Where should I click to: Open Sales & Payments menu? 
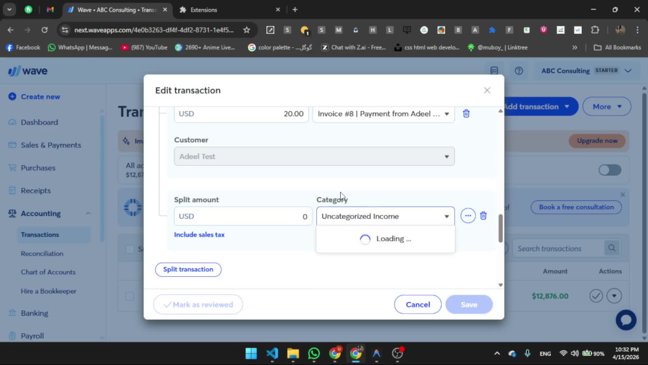coord(51,145)
